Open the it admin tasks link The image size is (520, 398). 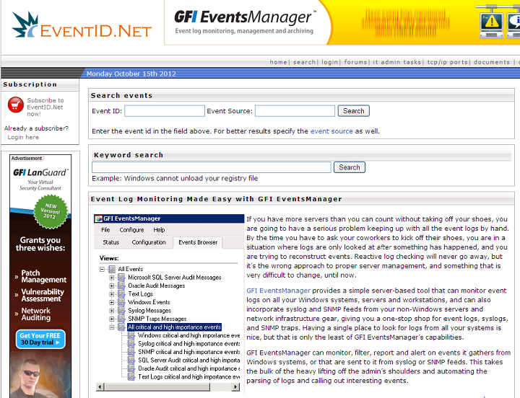click(396, 62)
